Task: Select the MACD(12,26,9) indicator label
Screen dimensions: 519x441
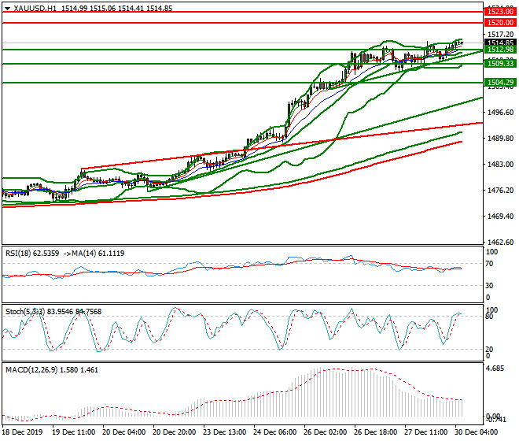Action: pos(52,370)
